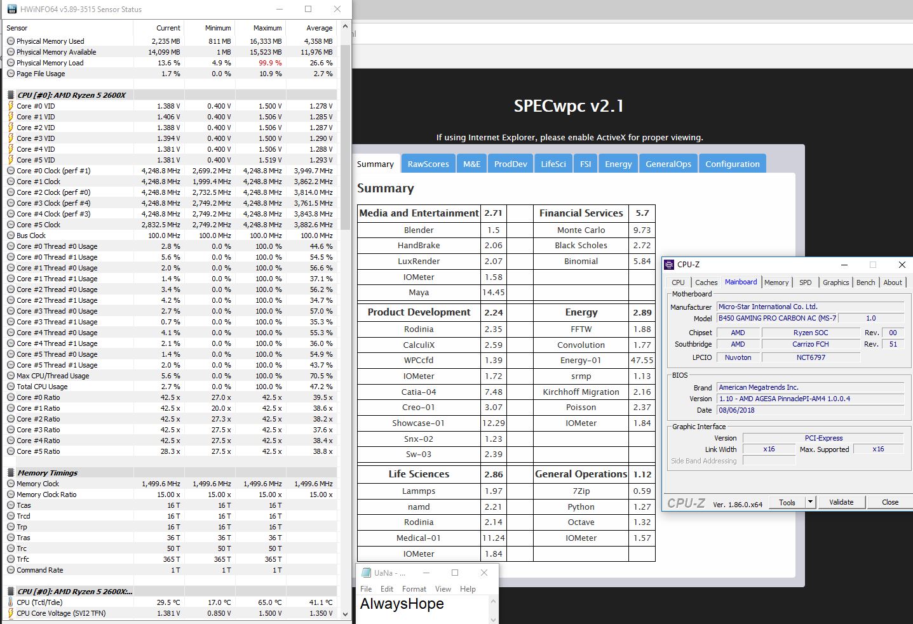The height and width of the screenshot is (624, 913).
Task: Click the circle icon beside Trfc row
Action: [x=11, y=559]
